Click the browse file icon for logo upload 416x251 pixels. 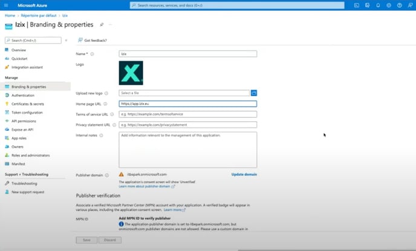(x=254, y=93)
